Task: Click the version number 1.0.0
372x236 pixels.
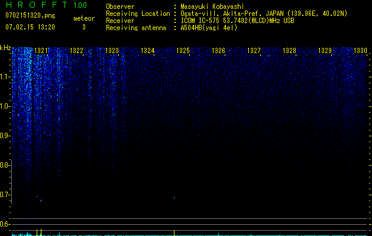Action: 80,5
